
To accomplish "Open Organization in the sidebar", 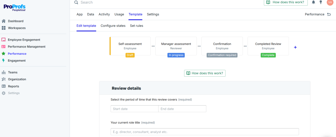I will (x=17, y=79).
